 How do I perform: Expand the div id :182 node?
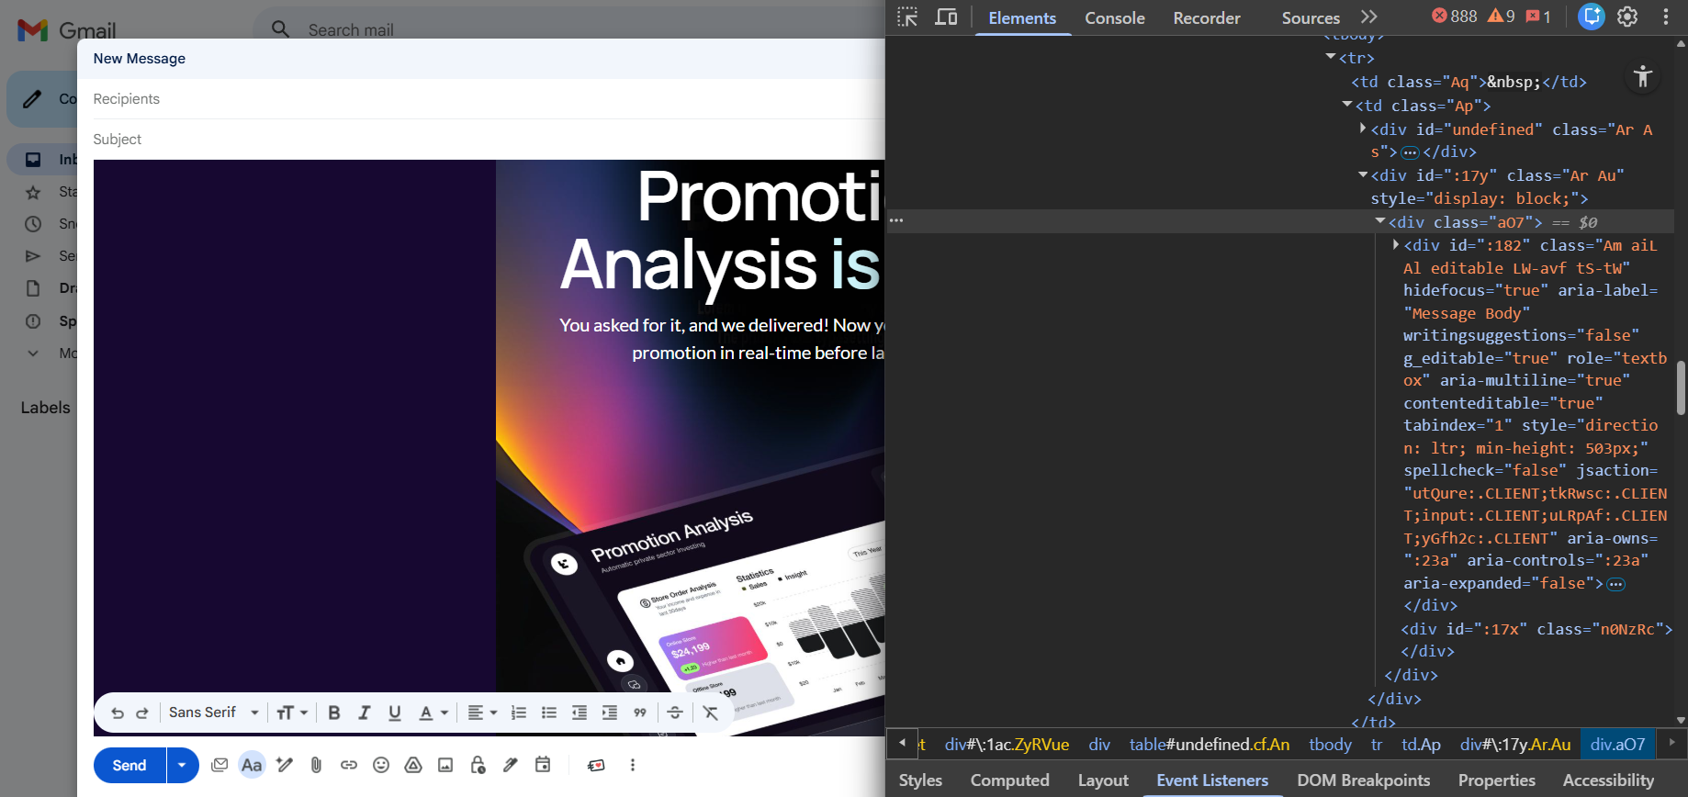[1396, 245]
